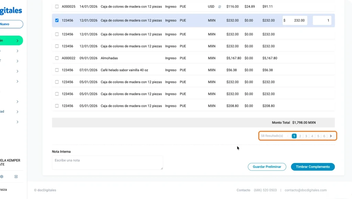The image size is (352, 199).
Task: Check the Almohadas invoice A000022 checkbox
Action: 57,58
